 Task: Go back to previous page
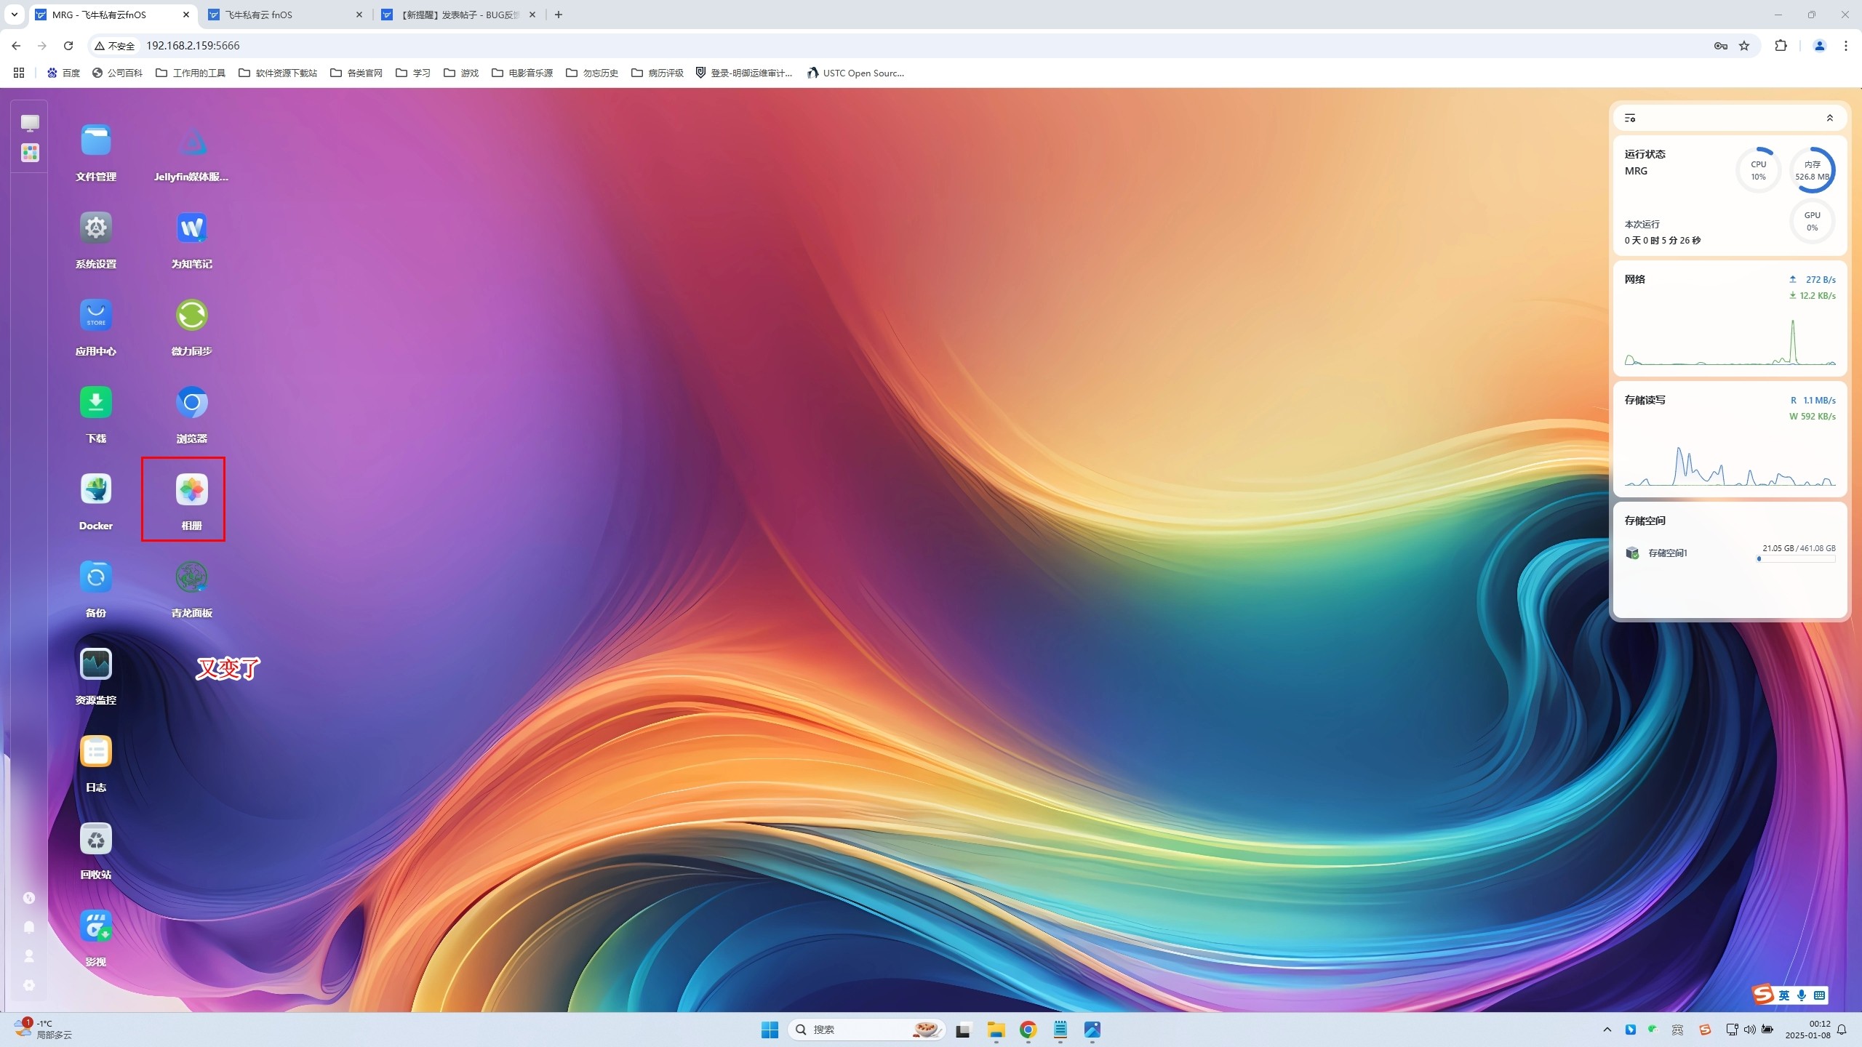click(x=16, y=46)
